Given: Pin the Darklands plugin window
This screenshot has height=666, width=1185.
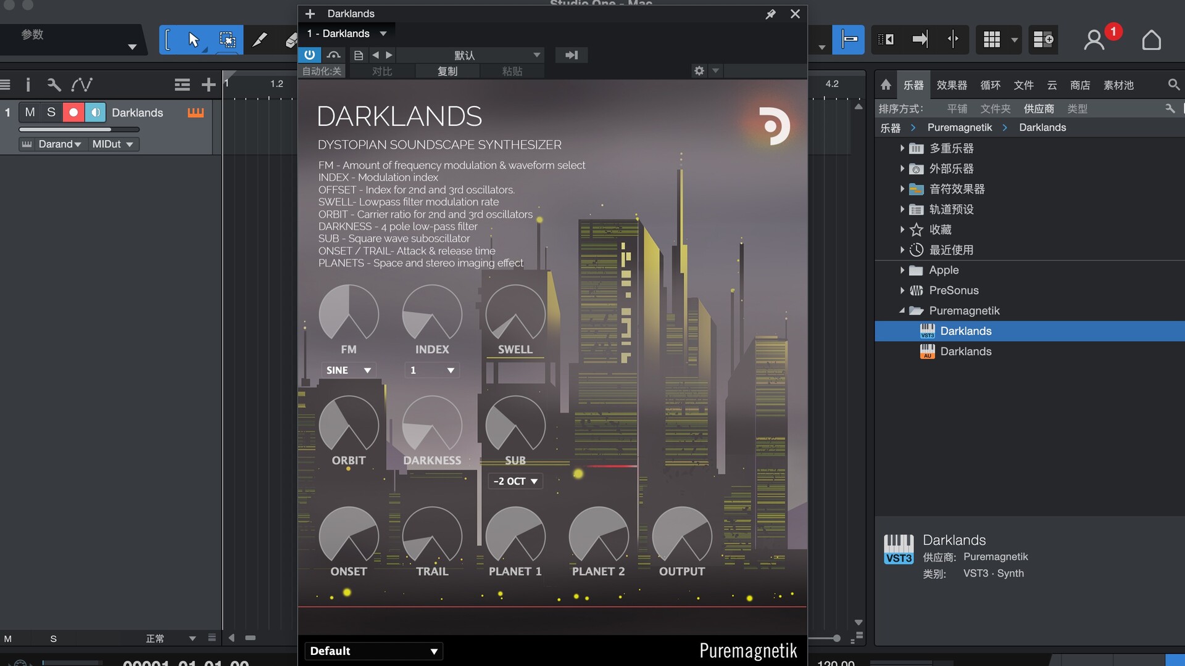Looking at the screenshot, I should [x=770, y=14].
